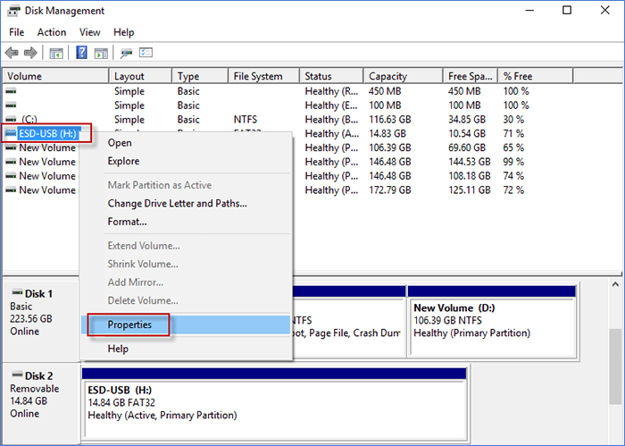Select the ESD-USB (H:) volume row
The width and height of the screenshot is (625, 446).
point(49,133)
